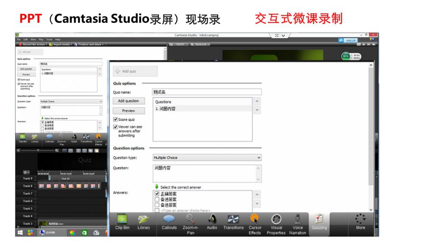431x242 pixels.
Task: Open the Clip Bin tab in enlarged toolbar
Action: 122,222
